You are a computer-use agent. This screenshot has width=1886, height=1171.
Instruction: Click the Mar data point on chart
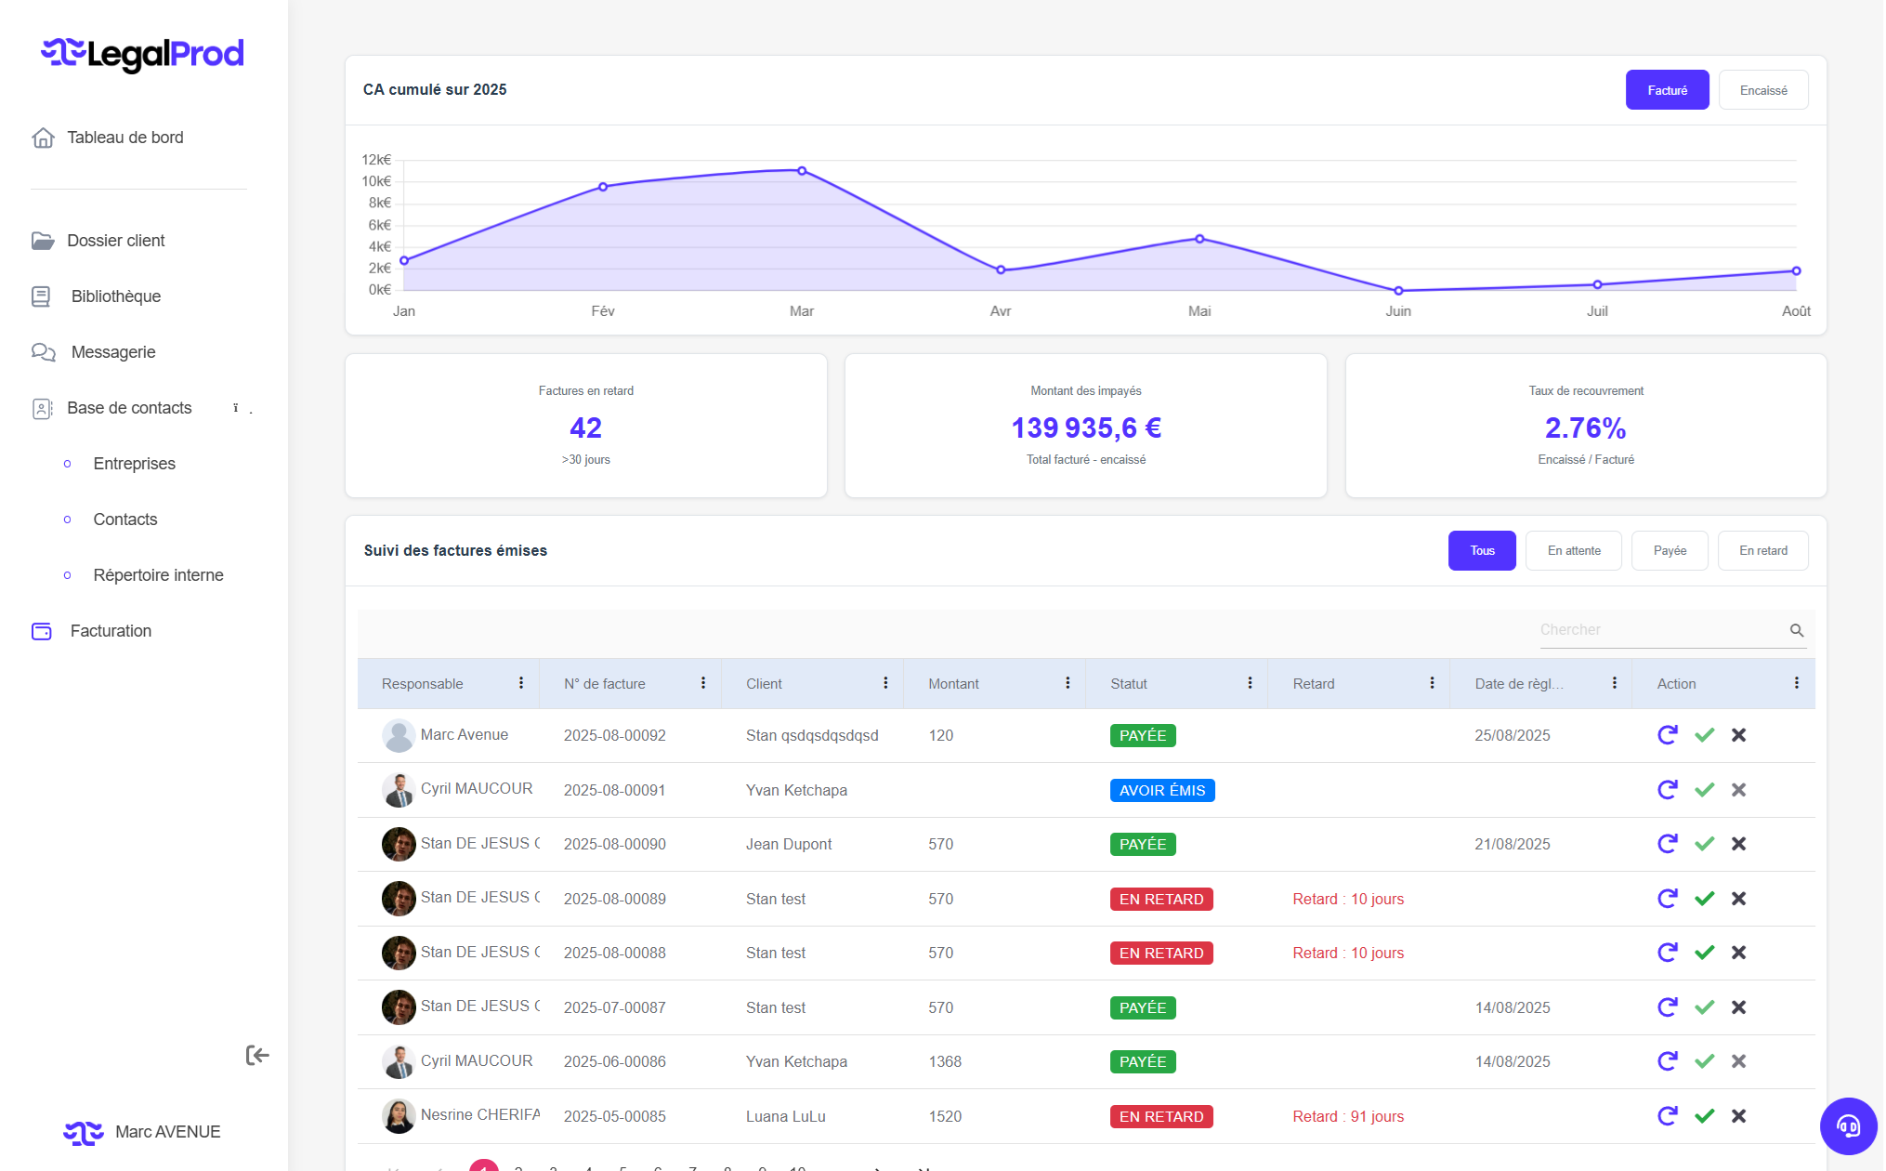click(x=802, y=171)
